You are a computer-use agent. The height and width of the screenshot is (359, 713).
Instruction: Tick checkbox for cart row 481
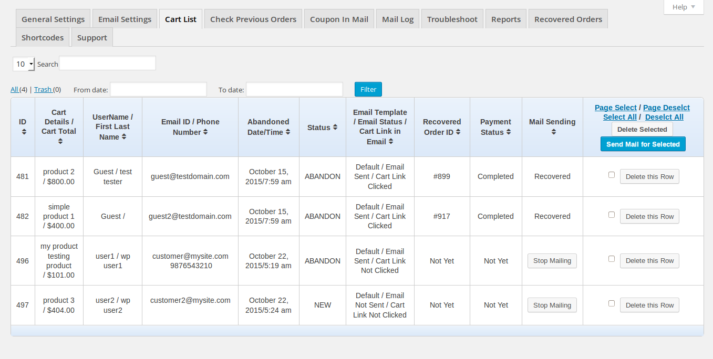pyautogui.click(x=612, y=175)
